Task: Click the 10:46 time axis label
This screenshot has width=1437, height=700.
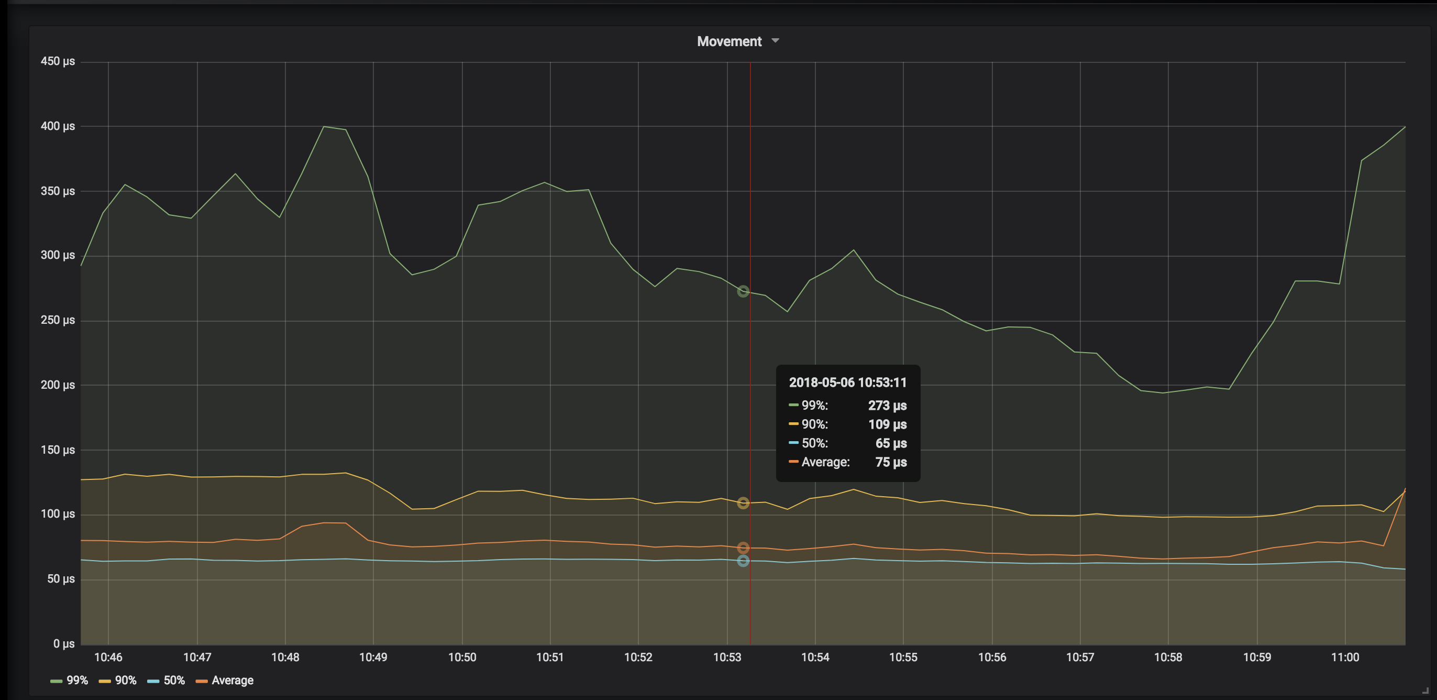Action: [x=108, y=657]
